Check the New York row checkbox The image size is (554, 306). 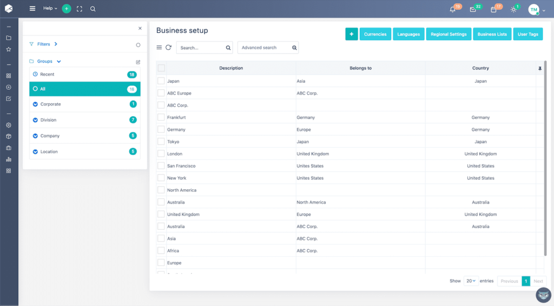click(161, 178)
